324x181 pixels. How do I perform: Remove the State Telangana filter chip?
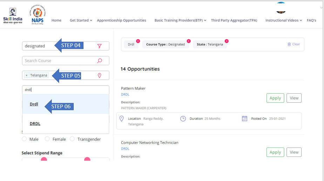tap(227, 41)
